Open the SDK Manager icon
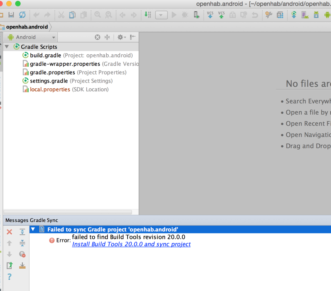The width and height of the screenshot is (331, 291). point(316,15)
